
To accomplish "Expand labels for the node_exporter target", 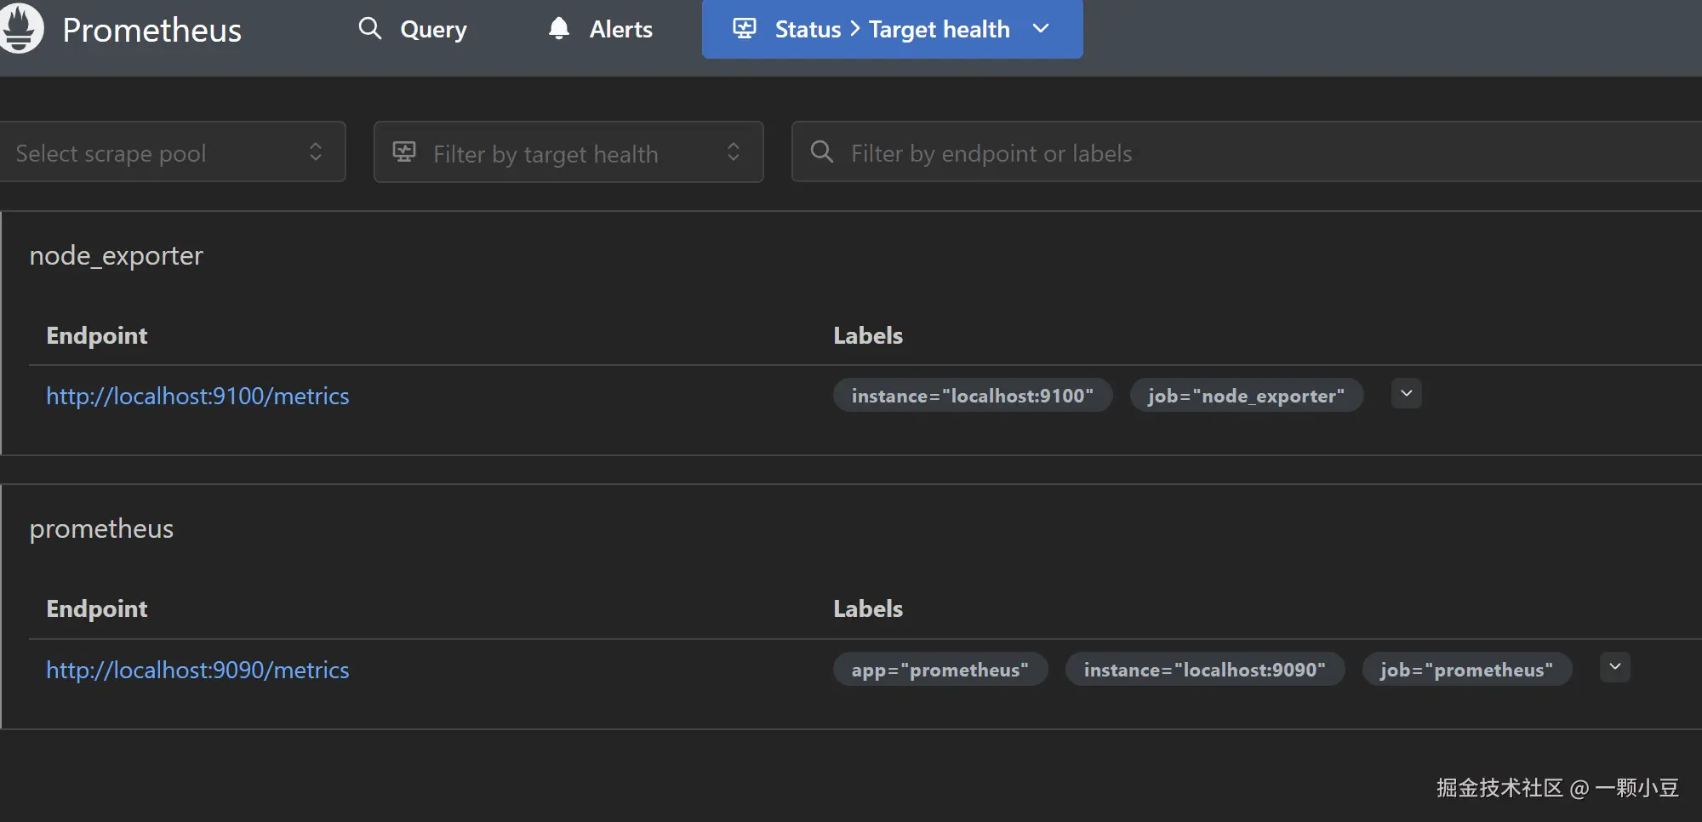I will pos(1406,394).
